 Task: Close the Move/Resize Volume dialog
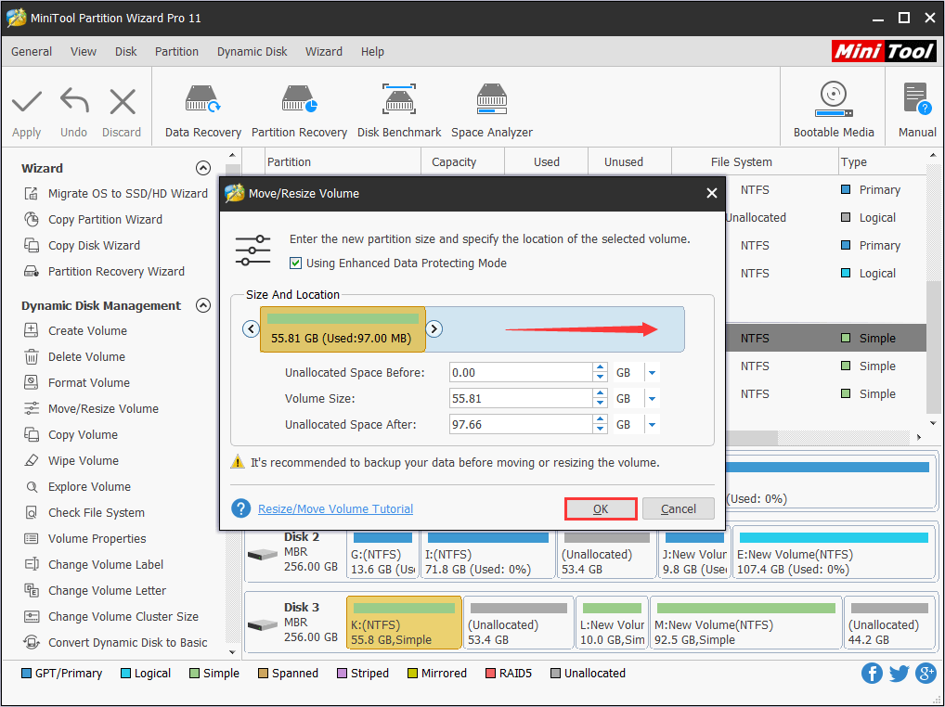tap(712, 193)
